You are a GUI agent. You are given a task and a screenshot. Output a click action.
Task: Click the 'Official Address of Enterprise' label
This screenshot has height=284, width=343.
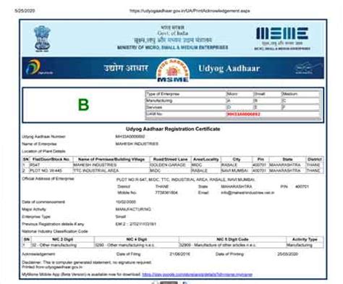tap(48, 179)
